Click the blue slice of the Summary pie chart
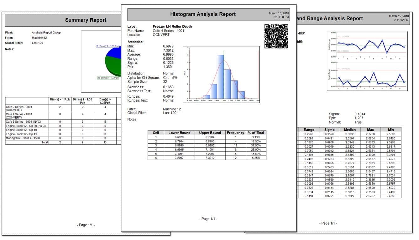 point(113,53)
